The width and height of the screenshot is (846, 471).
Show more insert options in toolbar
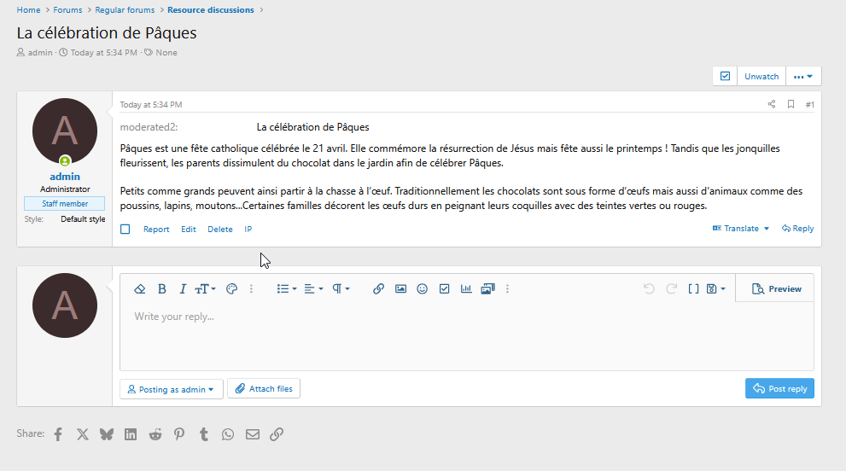pos(508,289)
